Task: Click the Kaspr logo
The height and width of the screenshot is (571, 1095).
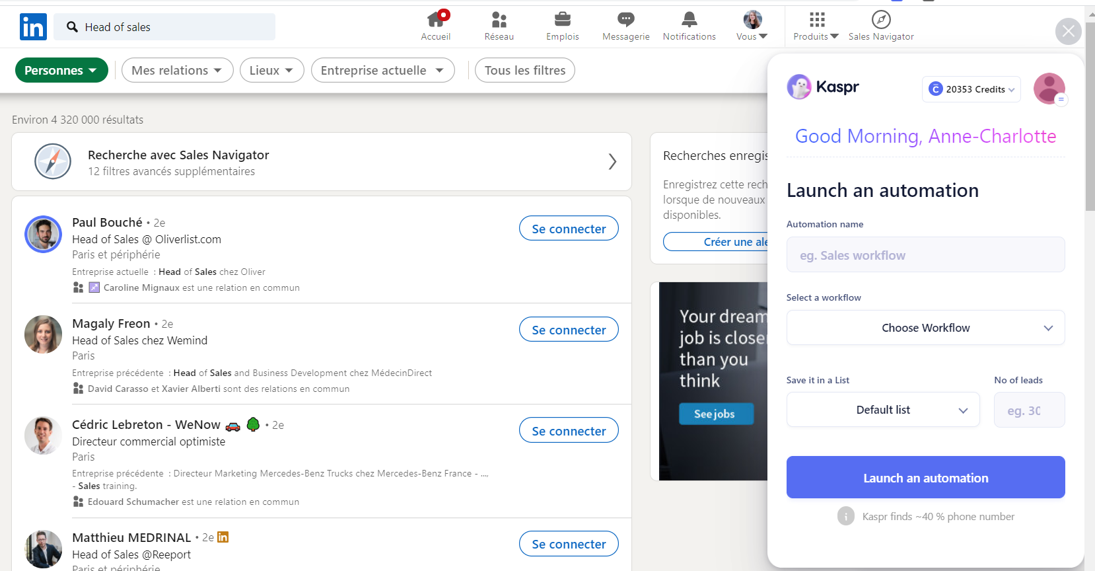Action: [x=823, y=87]
